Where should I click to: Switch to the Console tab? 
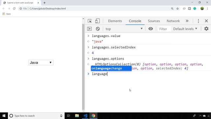pyautogui.click(x=135, y=21)
